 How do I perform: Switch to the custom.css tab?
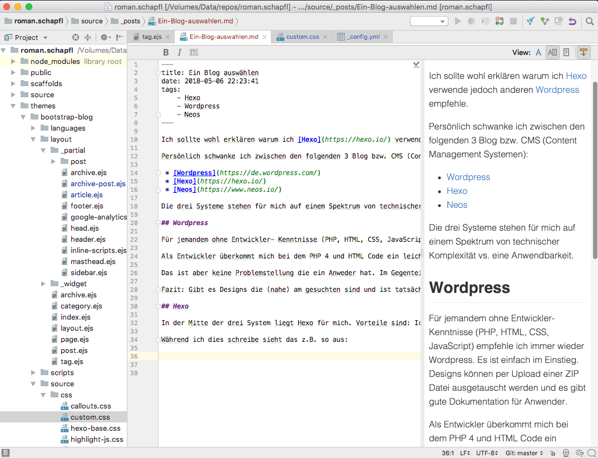[303, 37]
